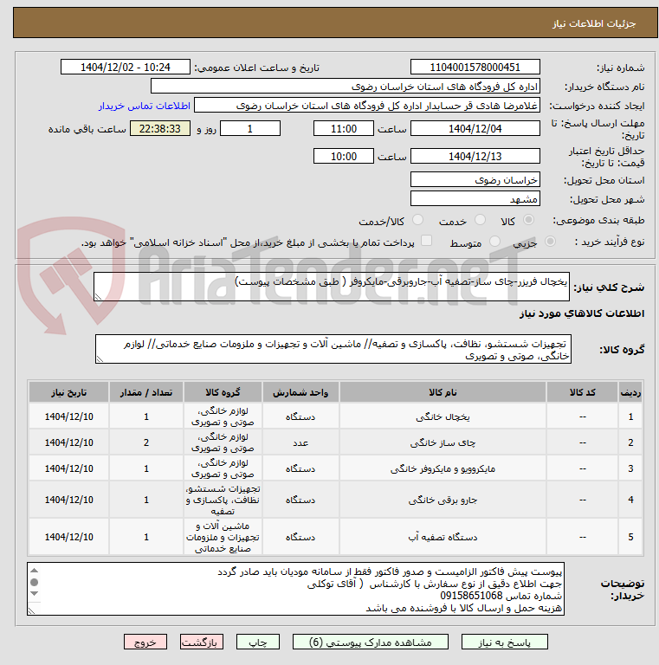This screenshot has width=659, height=665.
Task: Click the price validity date 1404/12/13
Action: 475,156
